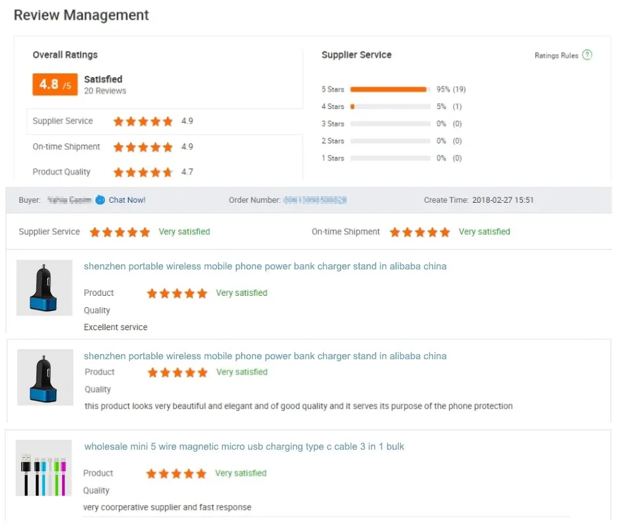Open 'wholesale mini 5 wire magnetic' cable link
The width and height of the screenshot is (618, 527).
pyautogui.click(x=244, y=446)
